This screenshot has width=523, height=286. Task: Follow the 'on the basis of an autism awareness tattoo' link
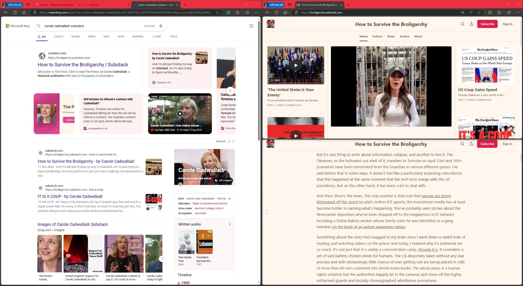pyautogui.click(x=369, y=227)
